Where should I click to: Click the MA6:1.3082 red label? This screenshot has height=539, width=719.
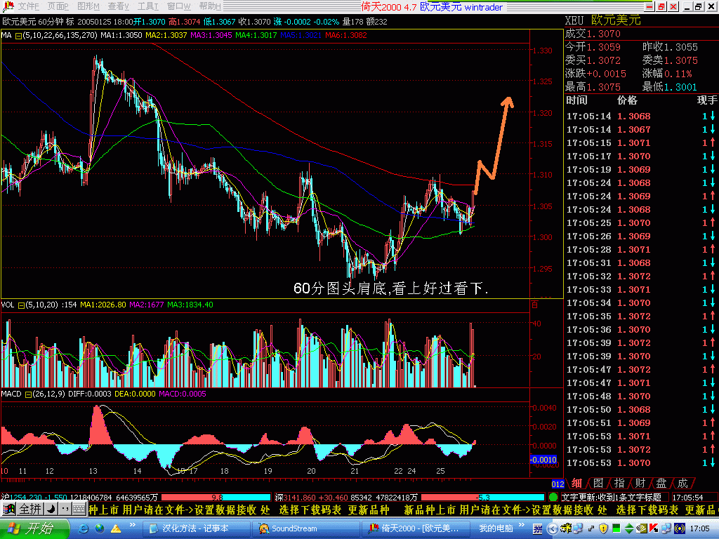click(x=345, y=35)
